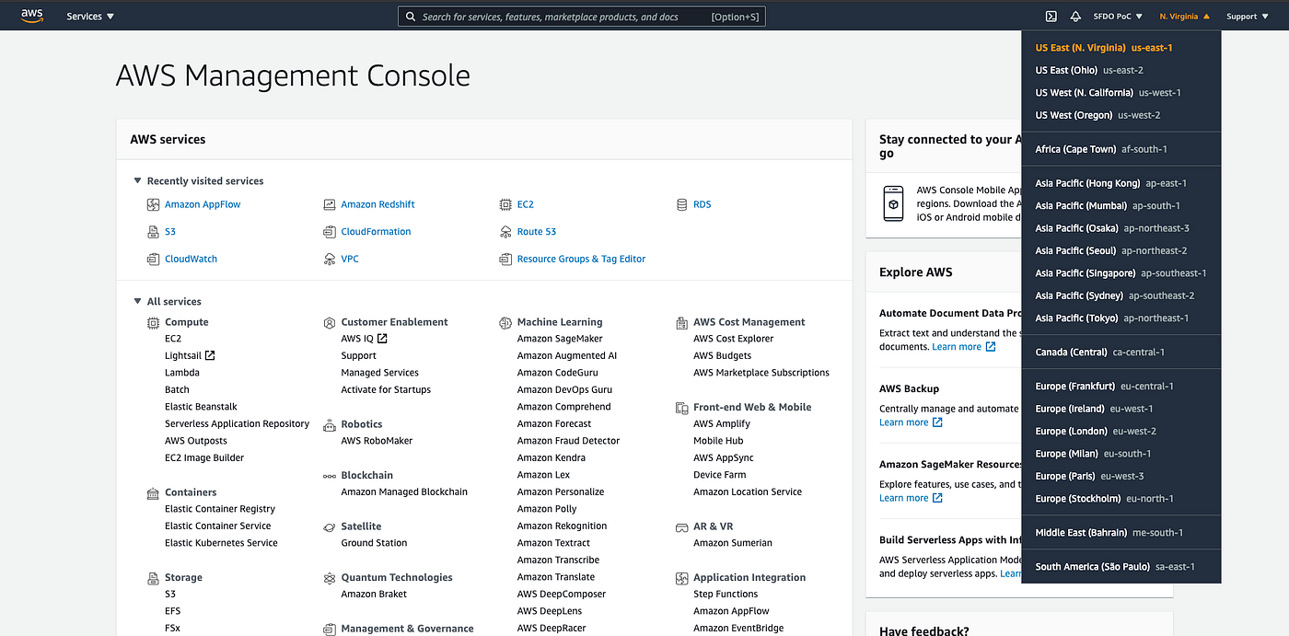This screenshot has width=1289, height=636.
Task: Open Amazon Braket link
Action: 374,595
